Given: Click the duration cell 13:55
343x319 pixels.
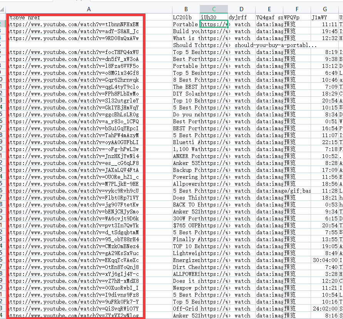Looking at the screenshot, I should [325, 239].
